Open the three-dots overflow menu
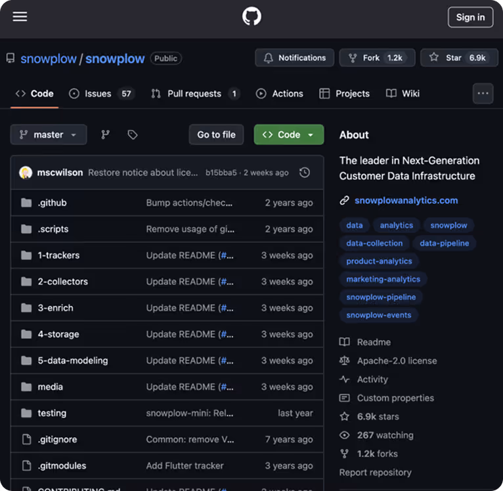Viewport: 503px width, 491px height. [483, 93]
